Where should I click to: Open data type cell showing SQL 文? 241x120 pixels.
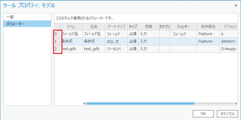[x=116, y=41]
